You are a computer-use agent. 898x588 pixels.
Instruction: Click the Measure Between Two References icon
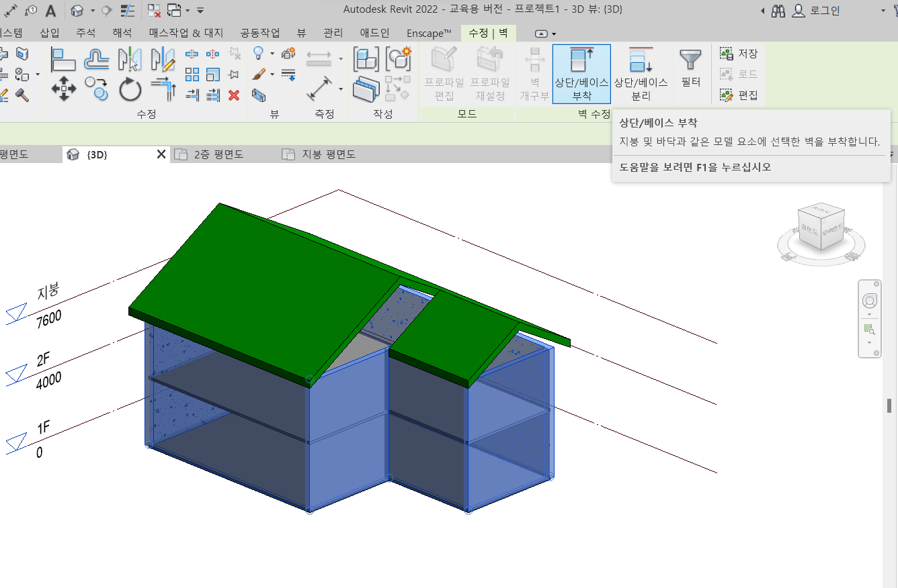pyautogui.click(x=320, y=88)
